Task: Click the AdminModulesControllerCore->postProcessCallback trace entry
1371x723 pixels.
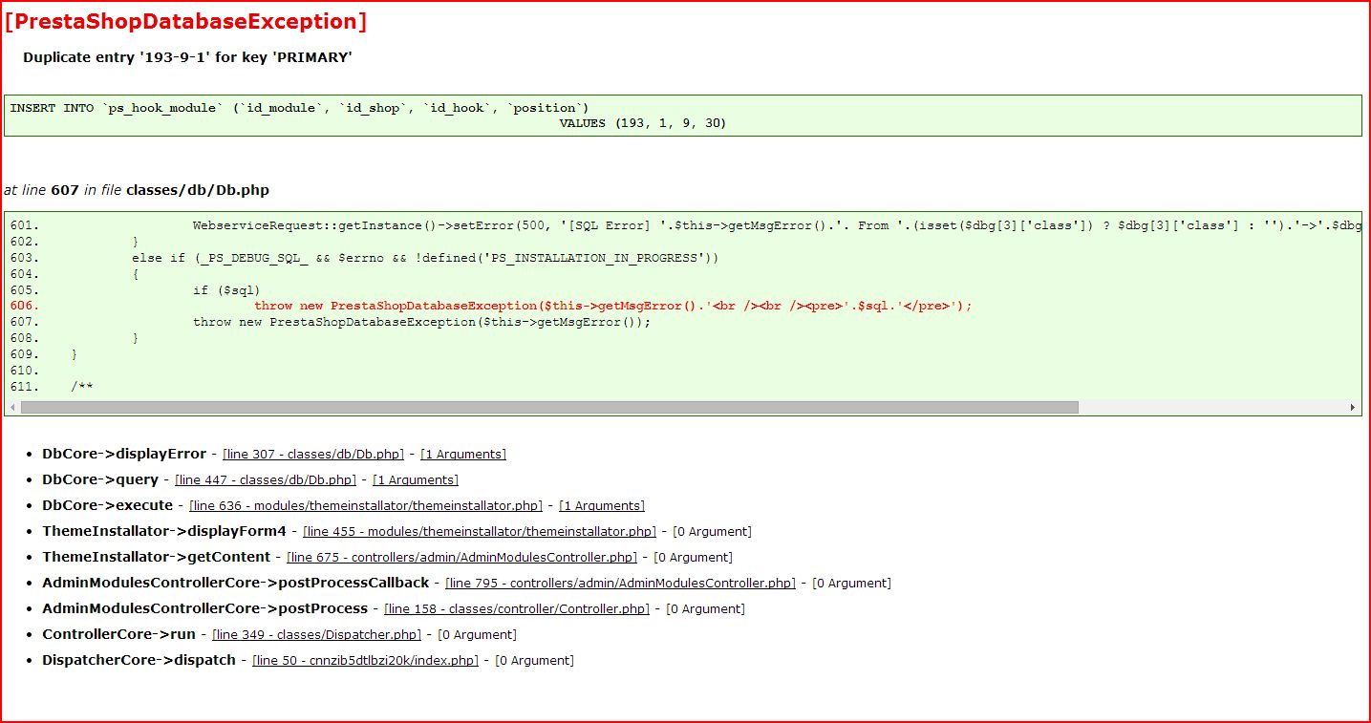Action: point(236,584)
